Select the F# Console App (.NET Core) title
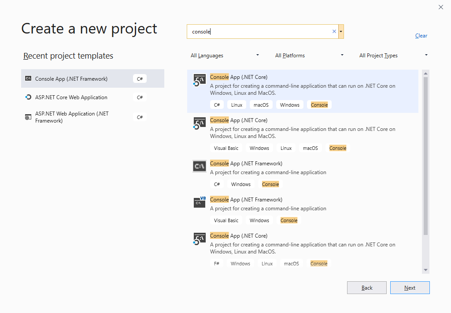The height and width of the screenshot is (313, 451). [x=239, y=235]
